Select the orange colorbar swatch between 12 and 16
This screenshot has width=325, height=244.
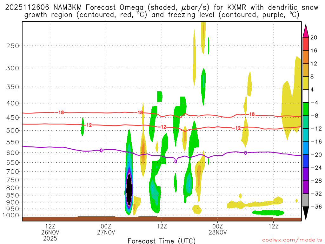coord(306,57)
